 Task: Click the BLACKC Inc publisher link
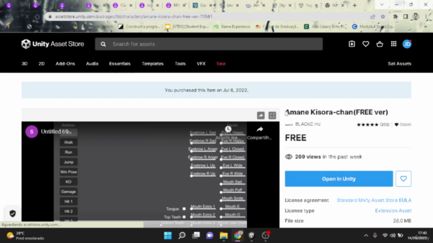coord(308,124)
